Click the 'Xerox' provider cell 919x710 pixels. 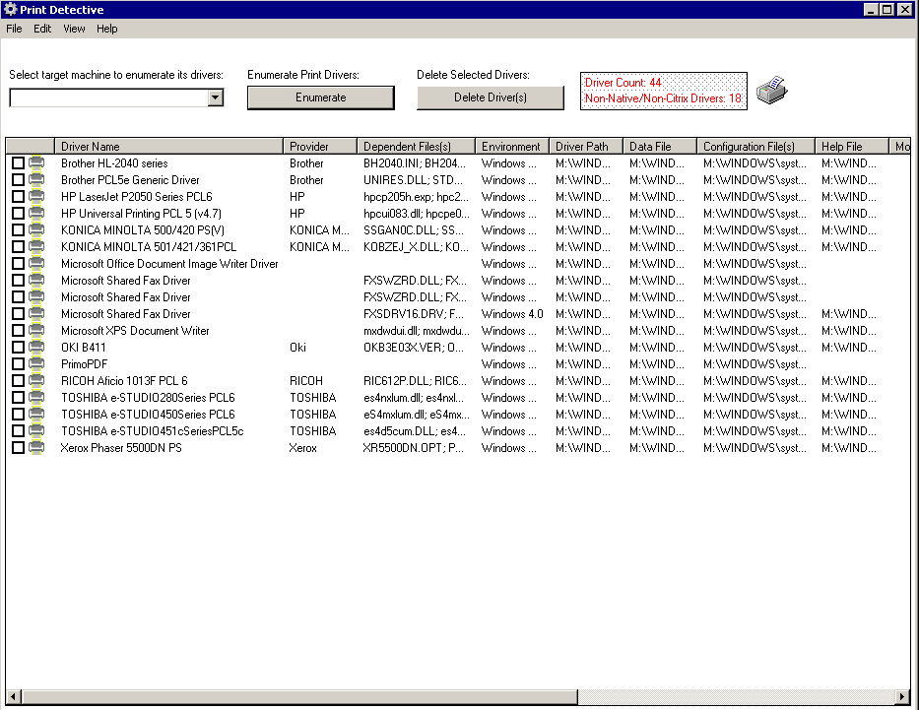[x=302, y=447]
